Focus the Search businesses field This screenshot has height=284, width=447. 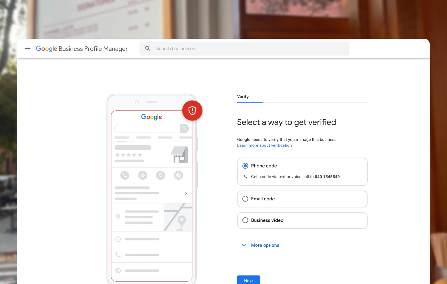click(244, 49)
